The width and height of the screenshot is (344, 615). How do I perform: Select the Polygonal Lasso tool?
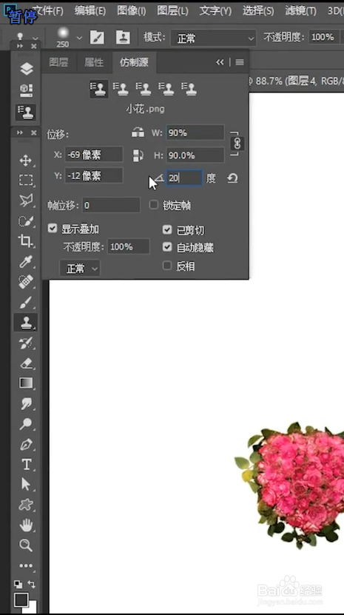(26, 201)
